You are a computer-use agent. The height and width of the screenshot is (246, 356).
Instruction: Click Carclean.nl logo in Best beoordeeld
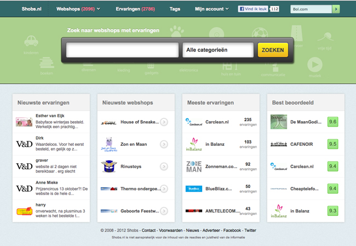click(279, 167)
